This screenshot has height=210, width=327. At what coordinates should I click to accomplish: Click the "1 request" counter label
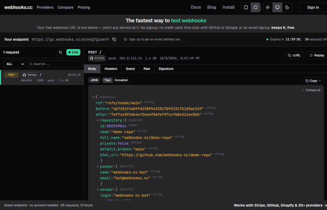(11, 52)
